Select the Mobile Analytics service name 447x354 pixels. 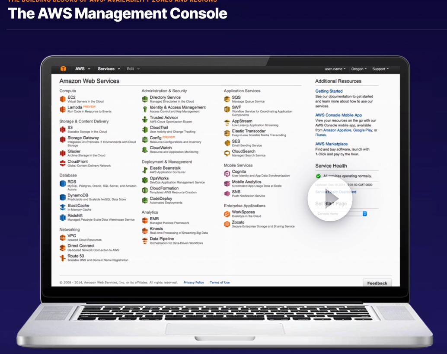tap(246, 182)
